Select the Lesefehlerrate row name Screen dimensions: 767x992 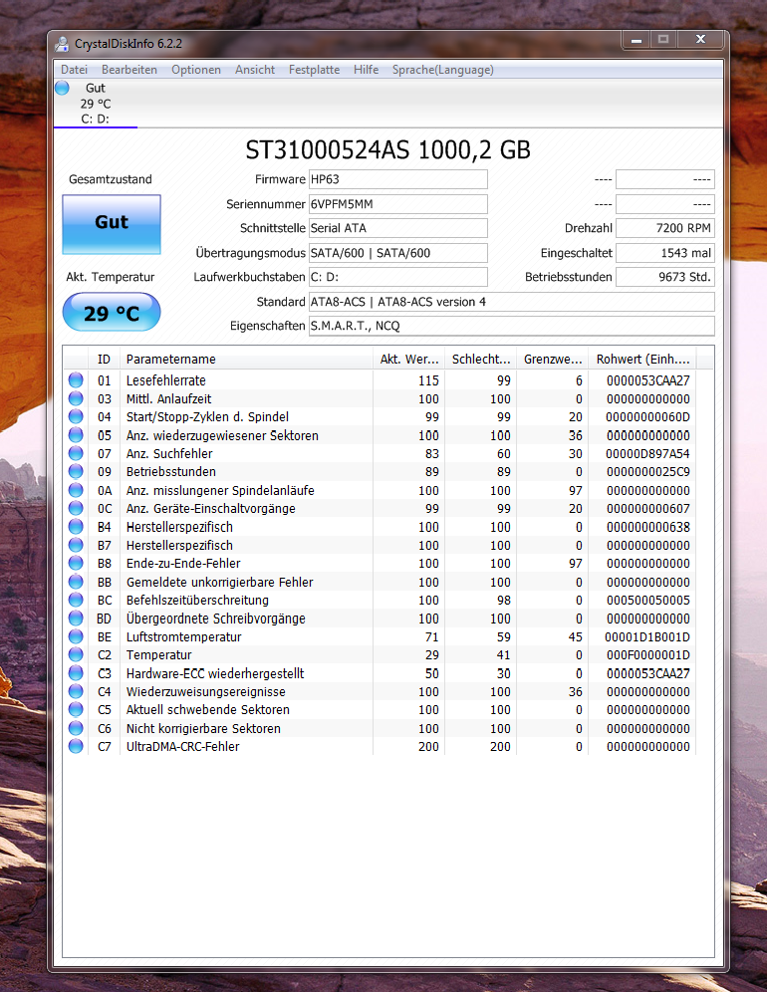[165, 380]
